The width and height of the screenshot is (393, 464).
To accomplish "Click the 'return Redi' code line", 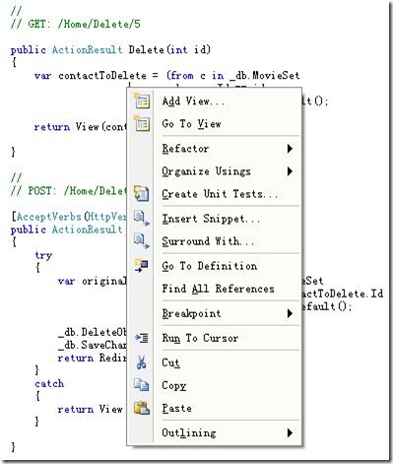I will pos(93,358).
